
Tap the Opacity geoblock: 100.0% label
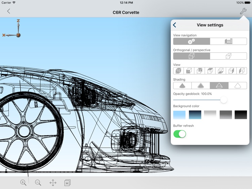pos(193,94)
